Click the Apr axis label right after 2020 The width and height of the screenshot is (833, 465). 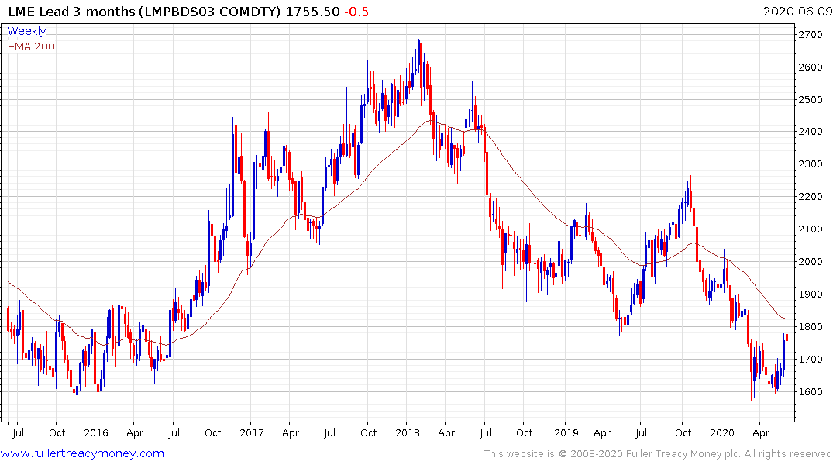coord(761,432)
